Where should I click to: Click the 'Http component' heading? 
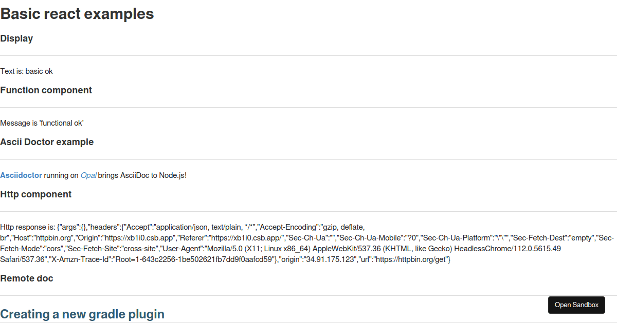coord(36,194)
